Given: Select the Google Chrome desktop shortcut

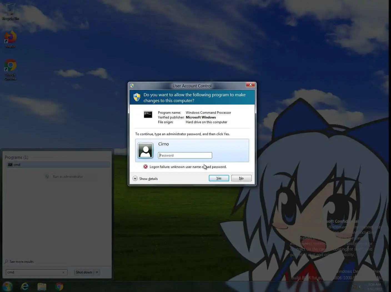Looking at the screenshot, I should [11, 70].
